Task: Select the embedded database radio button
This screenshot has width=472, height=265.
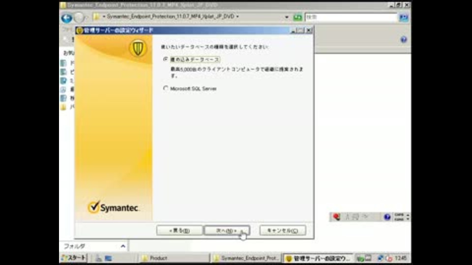Action: (x=166, y=59)
